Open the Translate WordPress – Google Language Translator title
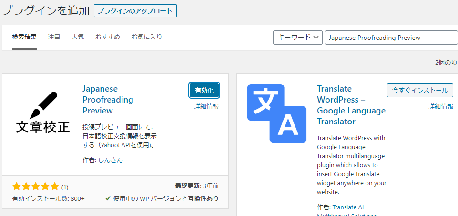 tap(351, 105)
